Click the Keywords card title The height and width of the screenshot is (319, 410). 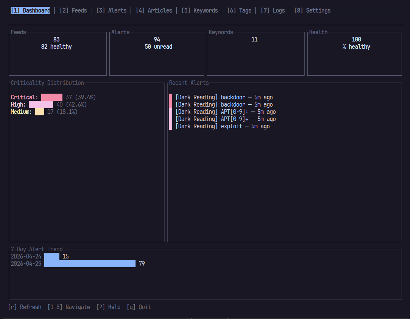221,32
